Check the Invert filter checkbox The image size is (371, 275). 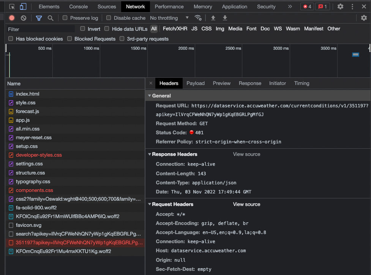[x=82, y=28]
